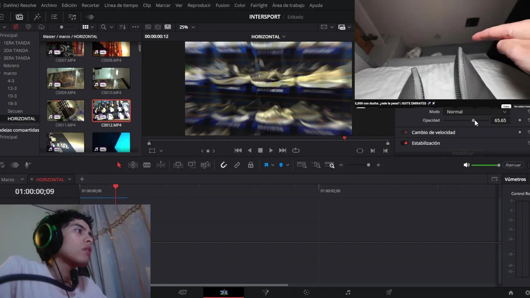Click the Match Frame icon below viewer

(360, 151)
